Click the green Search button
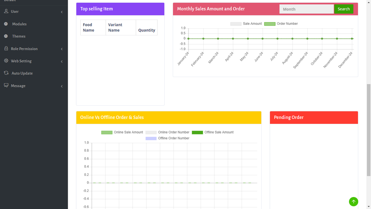 coord(344,9)
